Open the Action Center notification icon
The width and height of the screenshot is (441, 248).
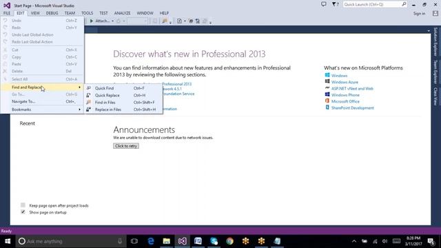(431, 241)
